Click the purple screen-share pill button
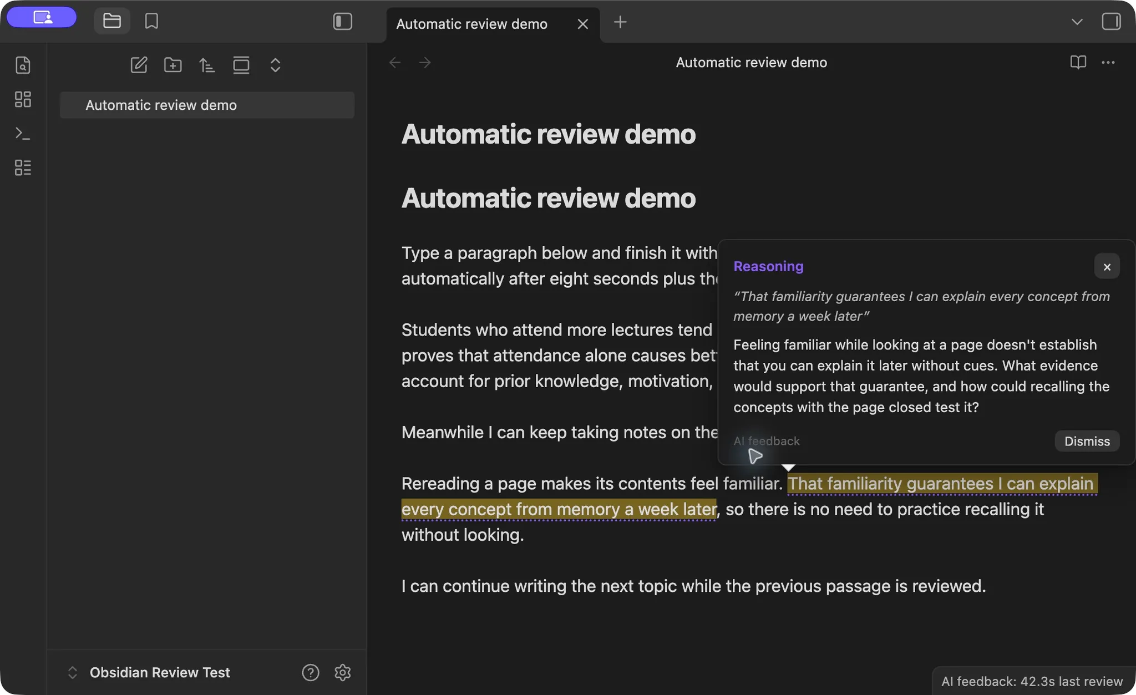The height and width of the screenshot is (695, 1136). [42, 17]
